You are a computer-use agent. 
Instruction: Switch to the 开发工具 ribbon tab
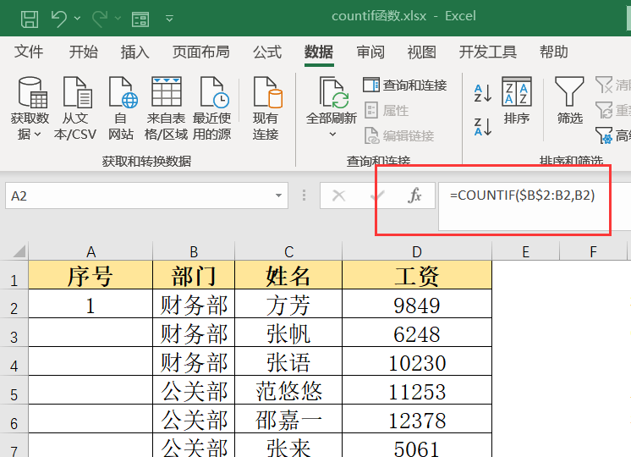pyautogui.click(x=488, y=52)
